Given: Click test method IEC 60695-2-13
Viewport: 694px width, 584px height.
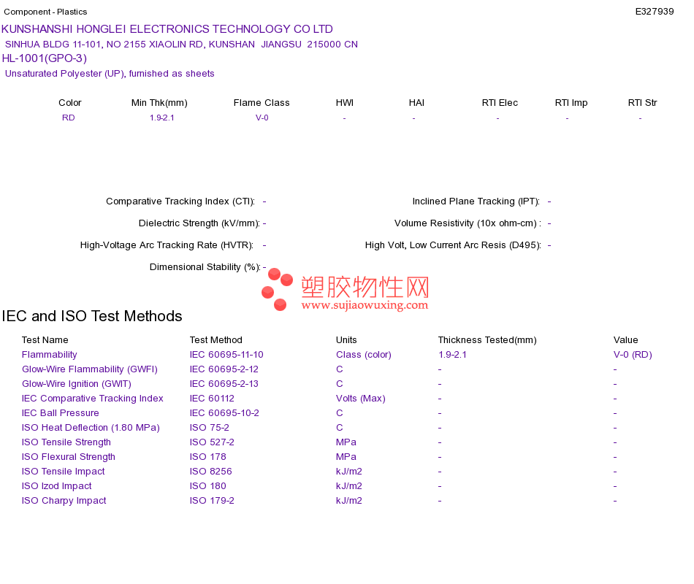Looking at the screenshot, I should (x=224, y=383).
